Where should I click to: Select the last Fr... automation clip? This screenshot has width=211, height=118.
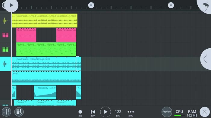pyautogui.click(x=79, y=92)
